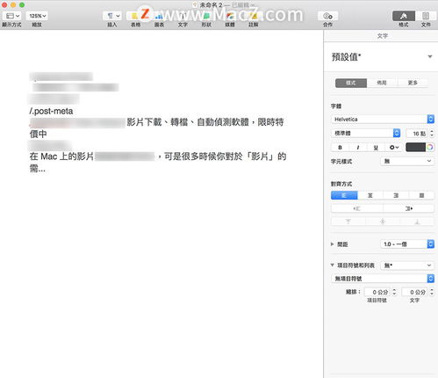
Task: Open the 顯示方式 view options icon
Action: pyautogui.click(x=12, y=16)
